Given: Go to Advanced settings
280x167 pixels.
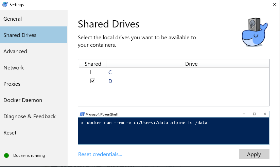Looking at the screenshot, I should 15,51.
